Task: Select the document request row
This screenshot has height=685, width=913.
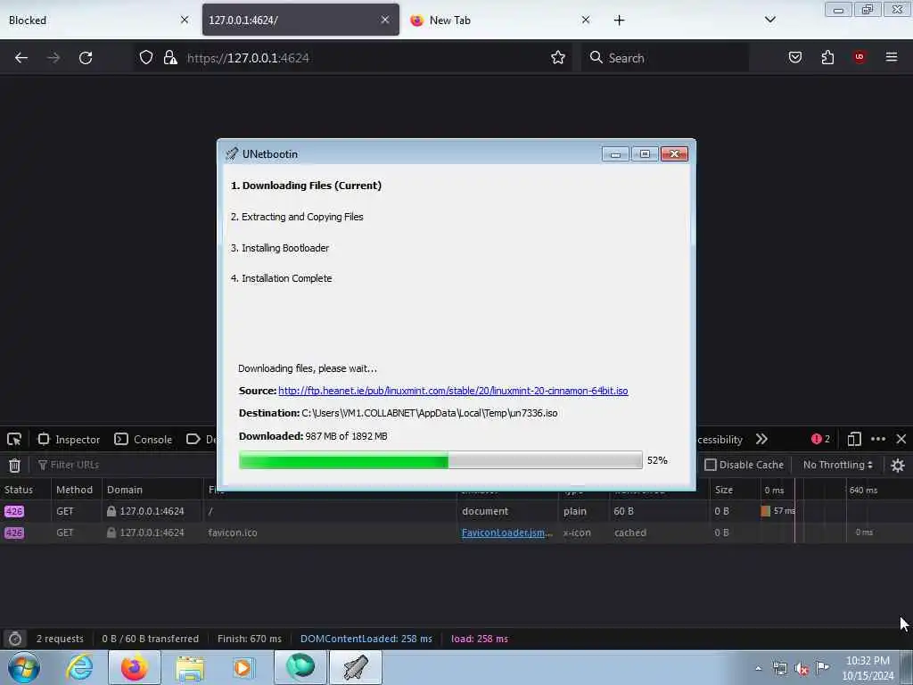Action: [456, 511]
